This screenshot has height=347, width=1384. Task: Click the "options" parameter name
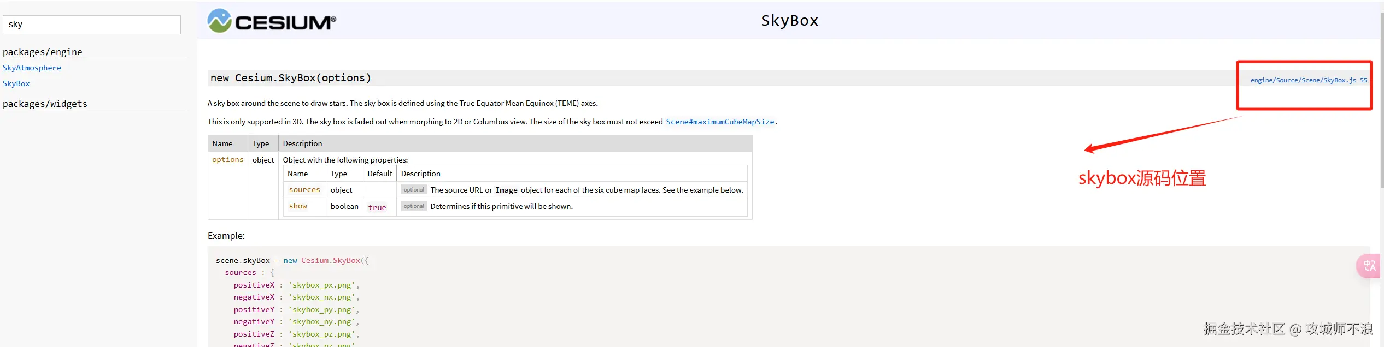(x=227, y=159)
